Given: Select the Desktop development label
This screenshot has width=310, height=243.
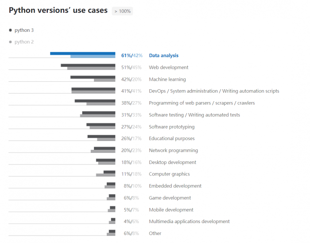Looking at the screenshot, I should coord(172,162).
